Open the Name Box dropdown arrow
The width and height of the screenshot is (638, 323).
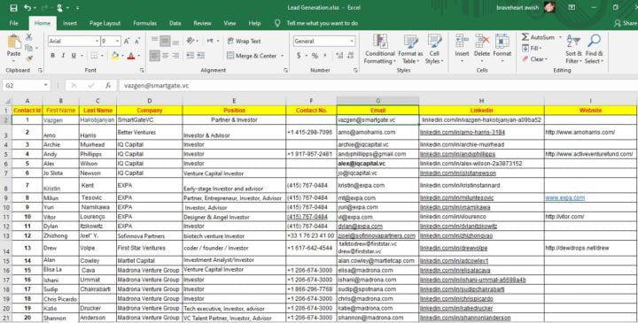[45, 86]
